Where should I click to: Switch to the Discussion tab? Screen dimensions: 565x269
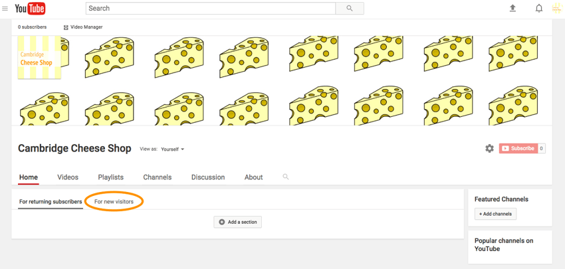[x=208, y=177]
